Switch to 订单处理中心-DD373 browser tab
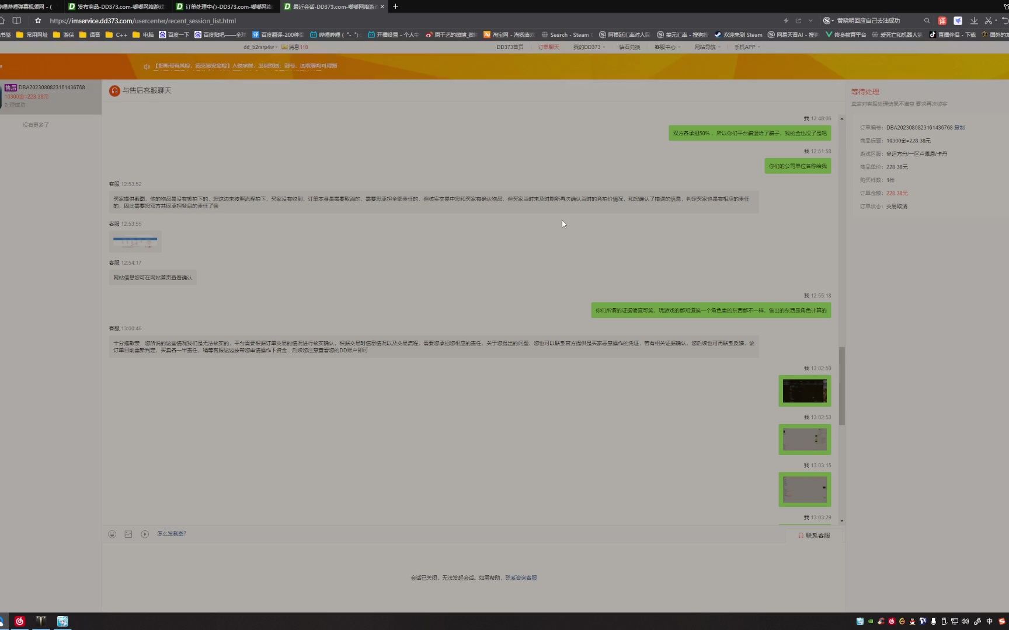 (x=225, y=6)
